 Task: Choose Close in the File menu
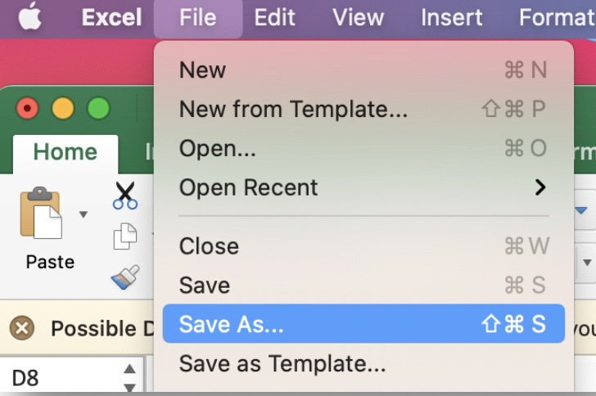[209, 246]
